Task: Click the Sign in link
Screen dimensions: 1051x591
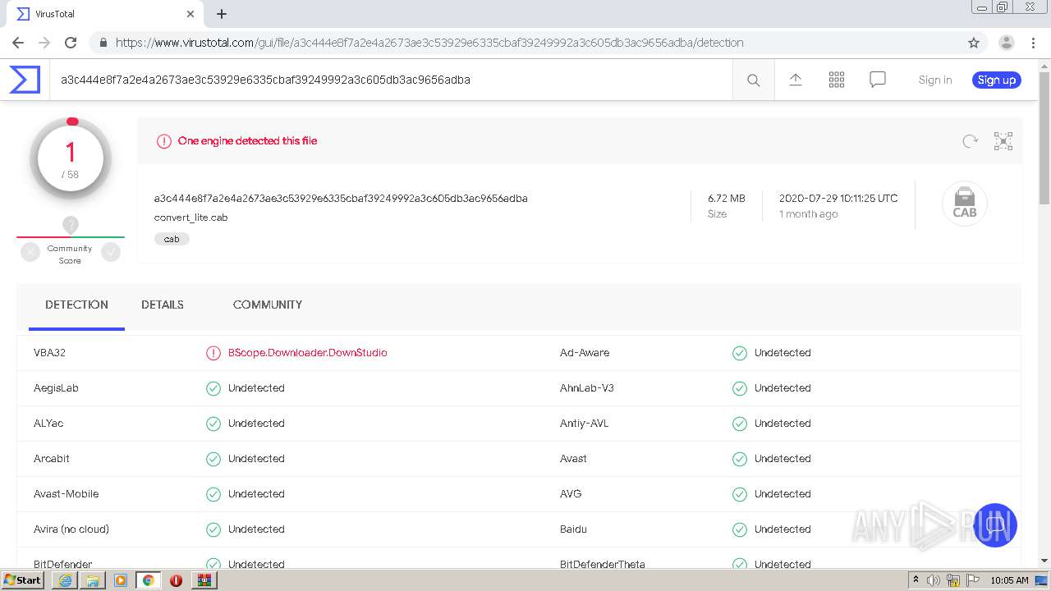Action: pyautogui.click(x=935, y=80)
